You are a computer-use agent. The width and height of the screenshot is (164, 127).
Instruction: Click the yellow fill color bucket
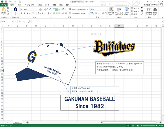point(38,13)
